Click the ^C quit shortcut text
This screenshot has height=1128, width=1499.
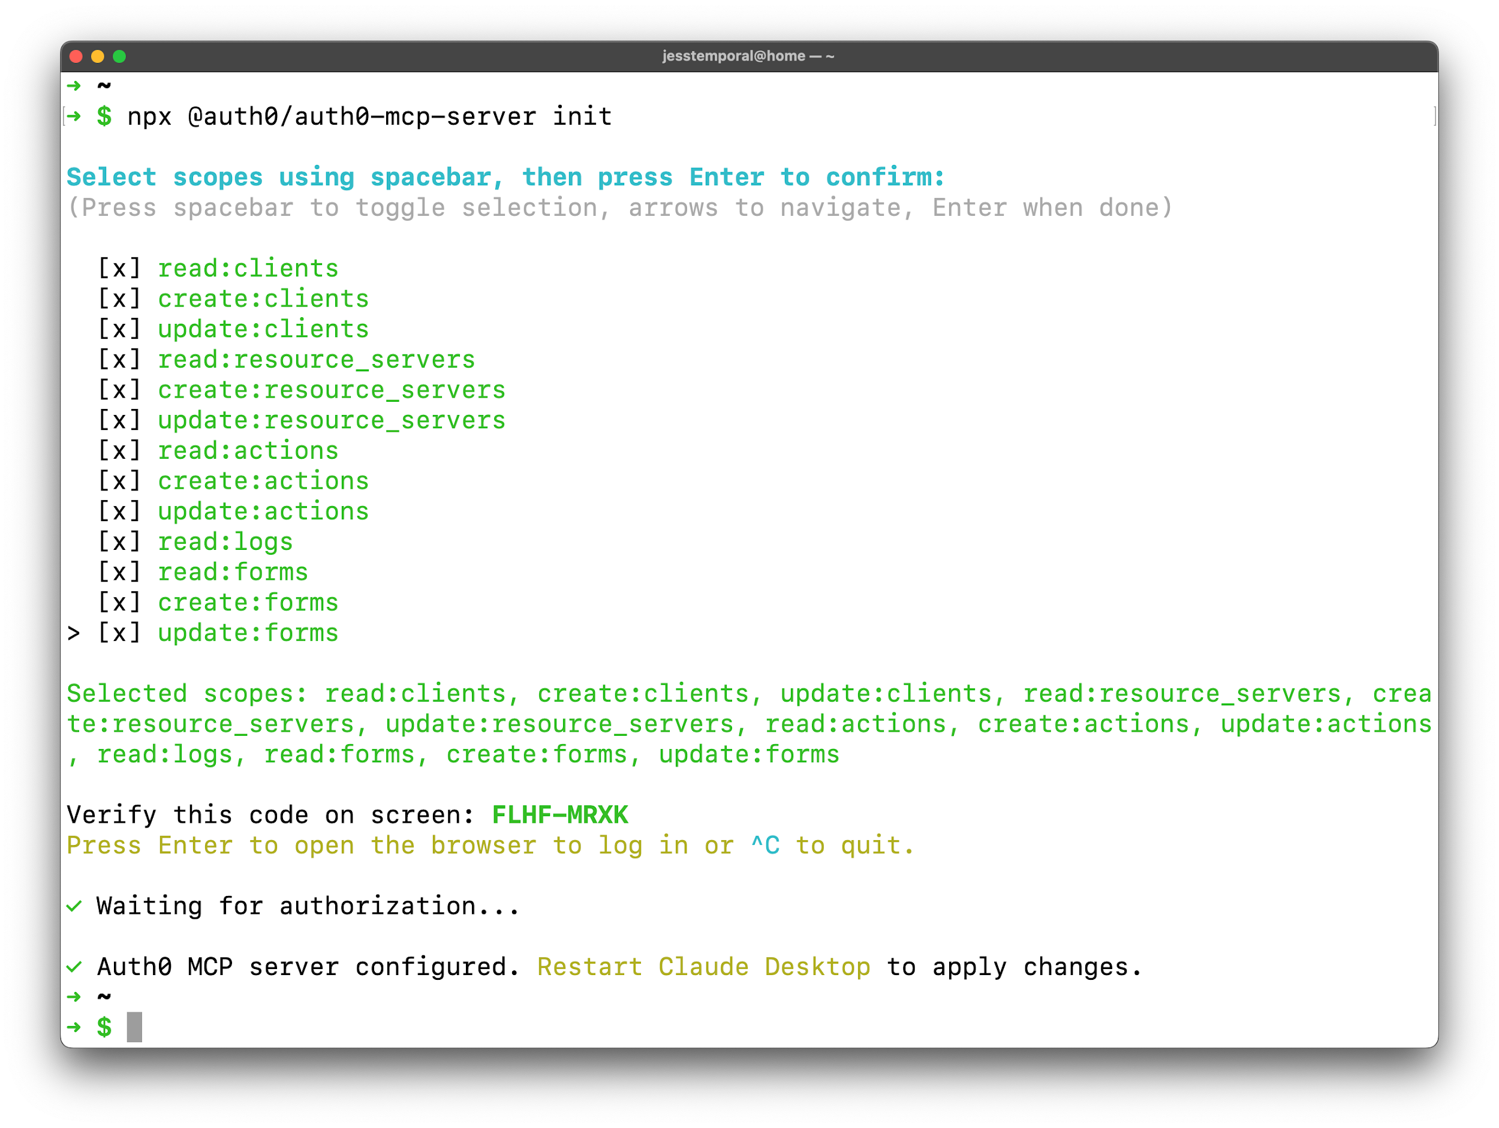pos(765,846)
